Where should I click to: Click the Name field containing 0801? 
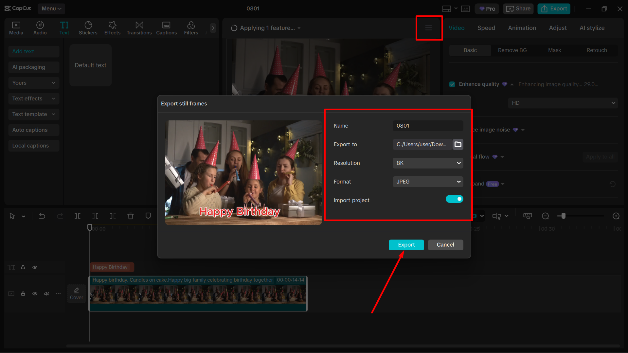coord(427,126)
